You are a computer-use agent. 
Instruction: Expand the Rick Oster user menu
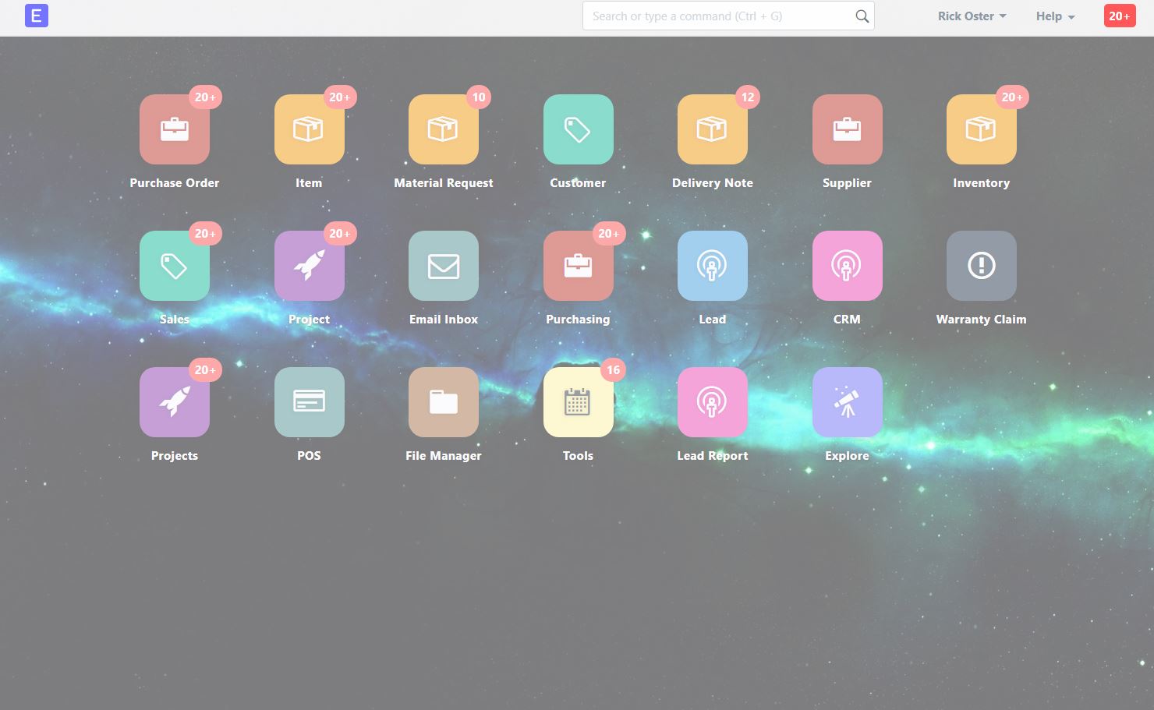[970, 16]
